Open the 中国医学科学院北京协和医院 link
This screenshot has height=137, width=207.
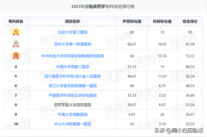point(72,95)
